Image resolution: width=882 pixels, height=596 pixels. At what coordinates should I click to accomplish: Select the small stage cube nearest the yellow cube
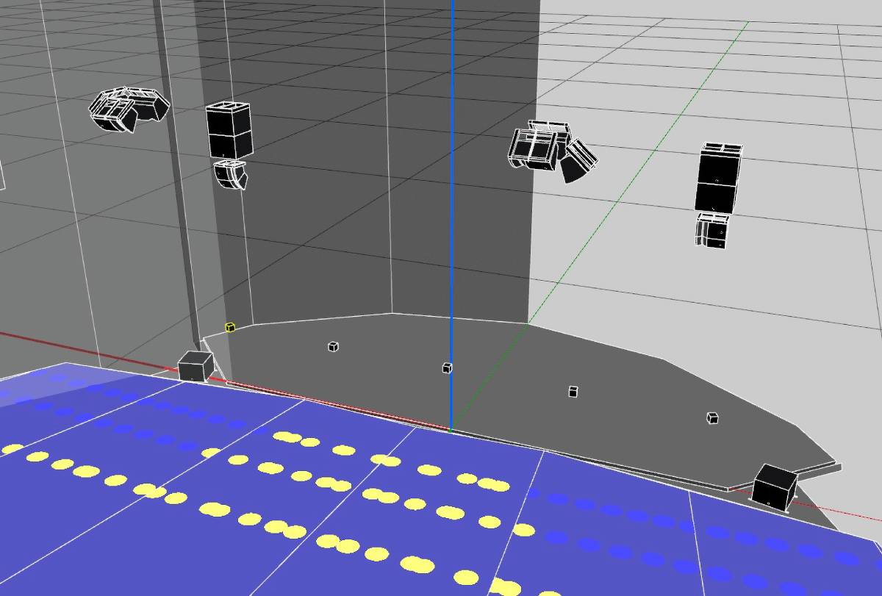(x=333, y=346)
